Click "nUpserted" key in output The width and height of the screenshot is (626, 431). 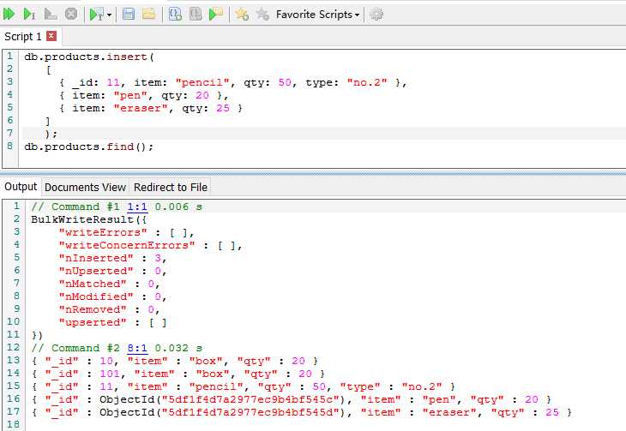coord(96,271)
